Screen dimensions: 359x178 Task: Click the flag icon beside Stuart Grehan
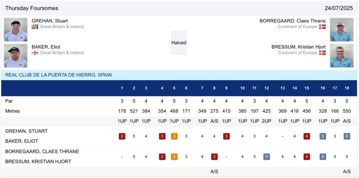(x=35, y=27)
